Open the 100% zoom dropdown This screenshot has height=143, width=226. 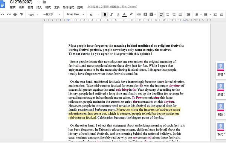point(33,15)
